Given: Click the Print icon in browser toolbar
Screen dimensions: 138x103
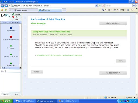Looking at the screenshot, I should pyautogui.click(x=115, y=10).
